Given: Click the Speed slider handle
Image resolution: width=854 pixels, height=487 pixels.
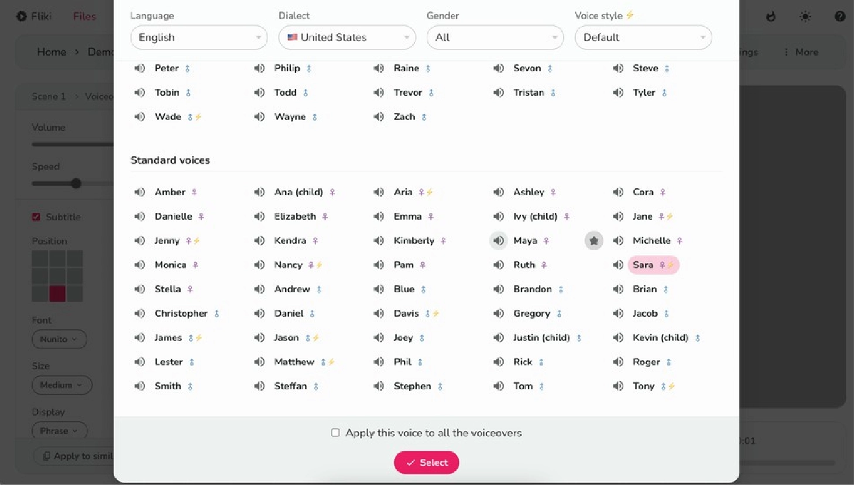Looking at the screenshot, I should click(x=76, y=184).
